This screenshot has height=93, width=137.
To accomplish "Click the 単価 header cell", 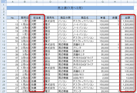I will 103,18.
